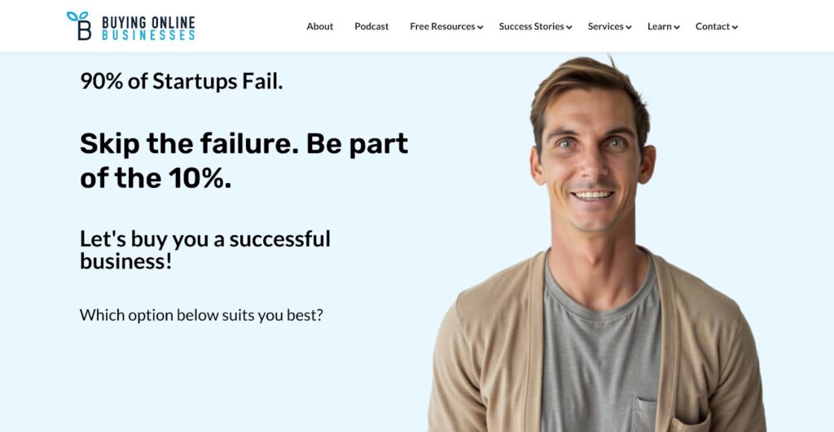Expand the Contact chevron arrow
The width and height of the screenshot is (834, 432).
[x=735, y=28]
